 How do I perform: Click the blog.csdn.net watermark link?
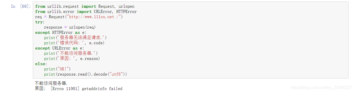[321, 88]
